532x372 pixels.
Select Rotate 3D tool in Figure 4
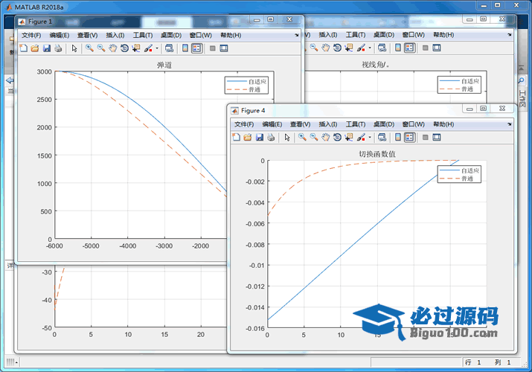337,137
